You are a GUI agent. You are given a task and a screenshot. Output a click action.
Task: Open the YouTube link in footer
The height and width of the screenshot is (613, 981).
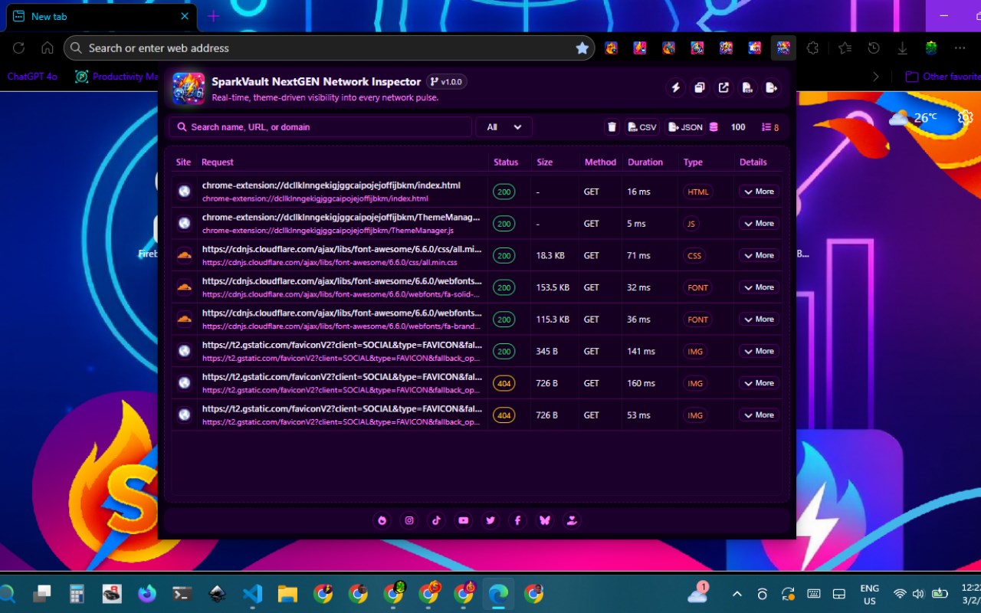[x=464, y=520]
